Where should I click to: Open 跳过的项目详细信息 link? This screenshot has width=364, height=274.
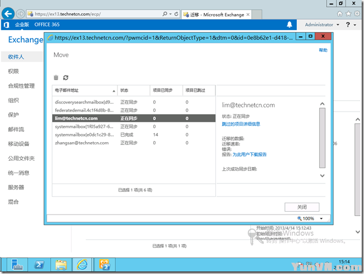(241, 124)
